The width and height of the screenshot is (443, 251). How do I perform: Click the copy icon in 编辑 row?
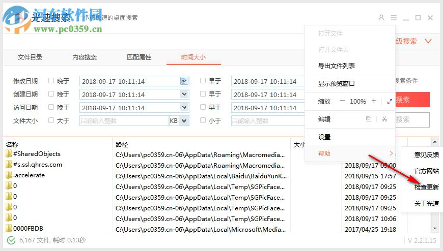369,119
